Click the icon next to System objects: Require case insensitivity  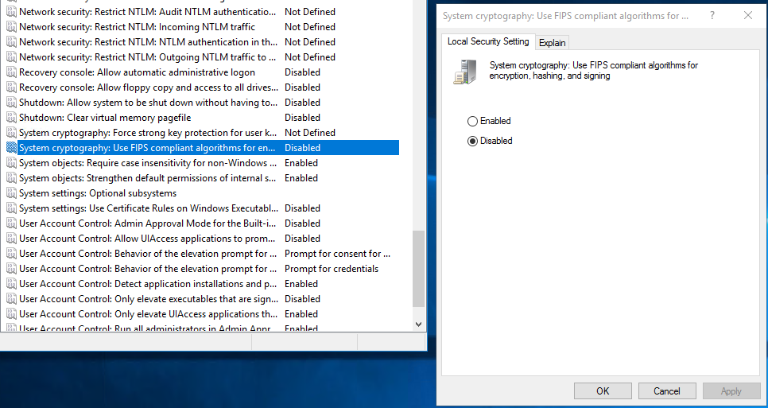[11, 163]
